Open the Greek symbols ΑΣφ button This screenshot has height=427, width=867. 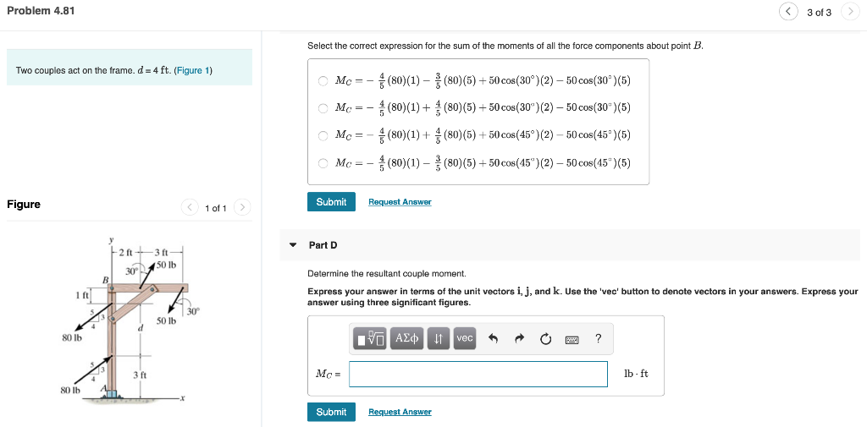[x=407, y=338]
